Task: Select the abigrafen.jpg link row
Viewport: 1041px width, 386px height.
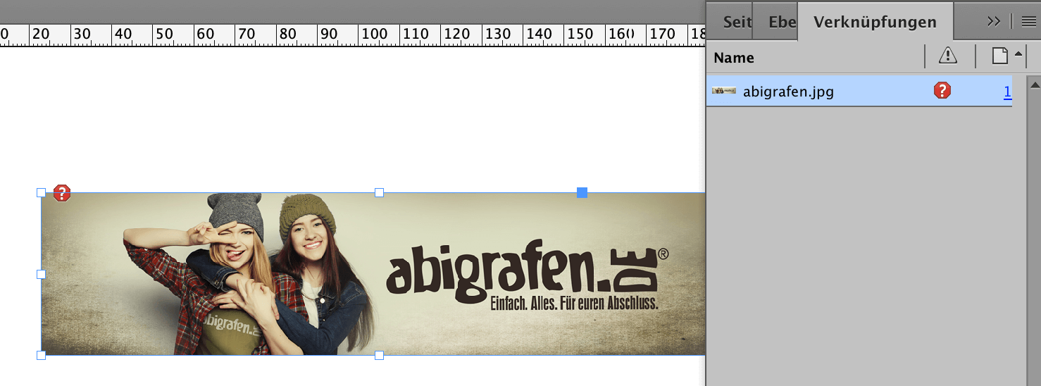Action: pyautogui.click(x=859, y=91)
